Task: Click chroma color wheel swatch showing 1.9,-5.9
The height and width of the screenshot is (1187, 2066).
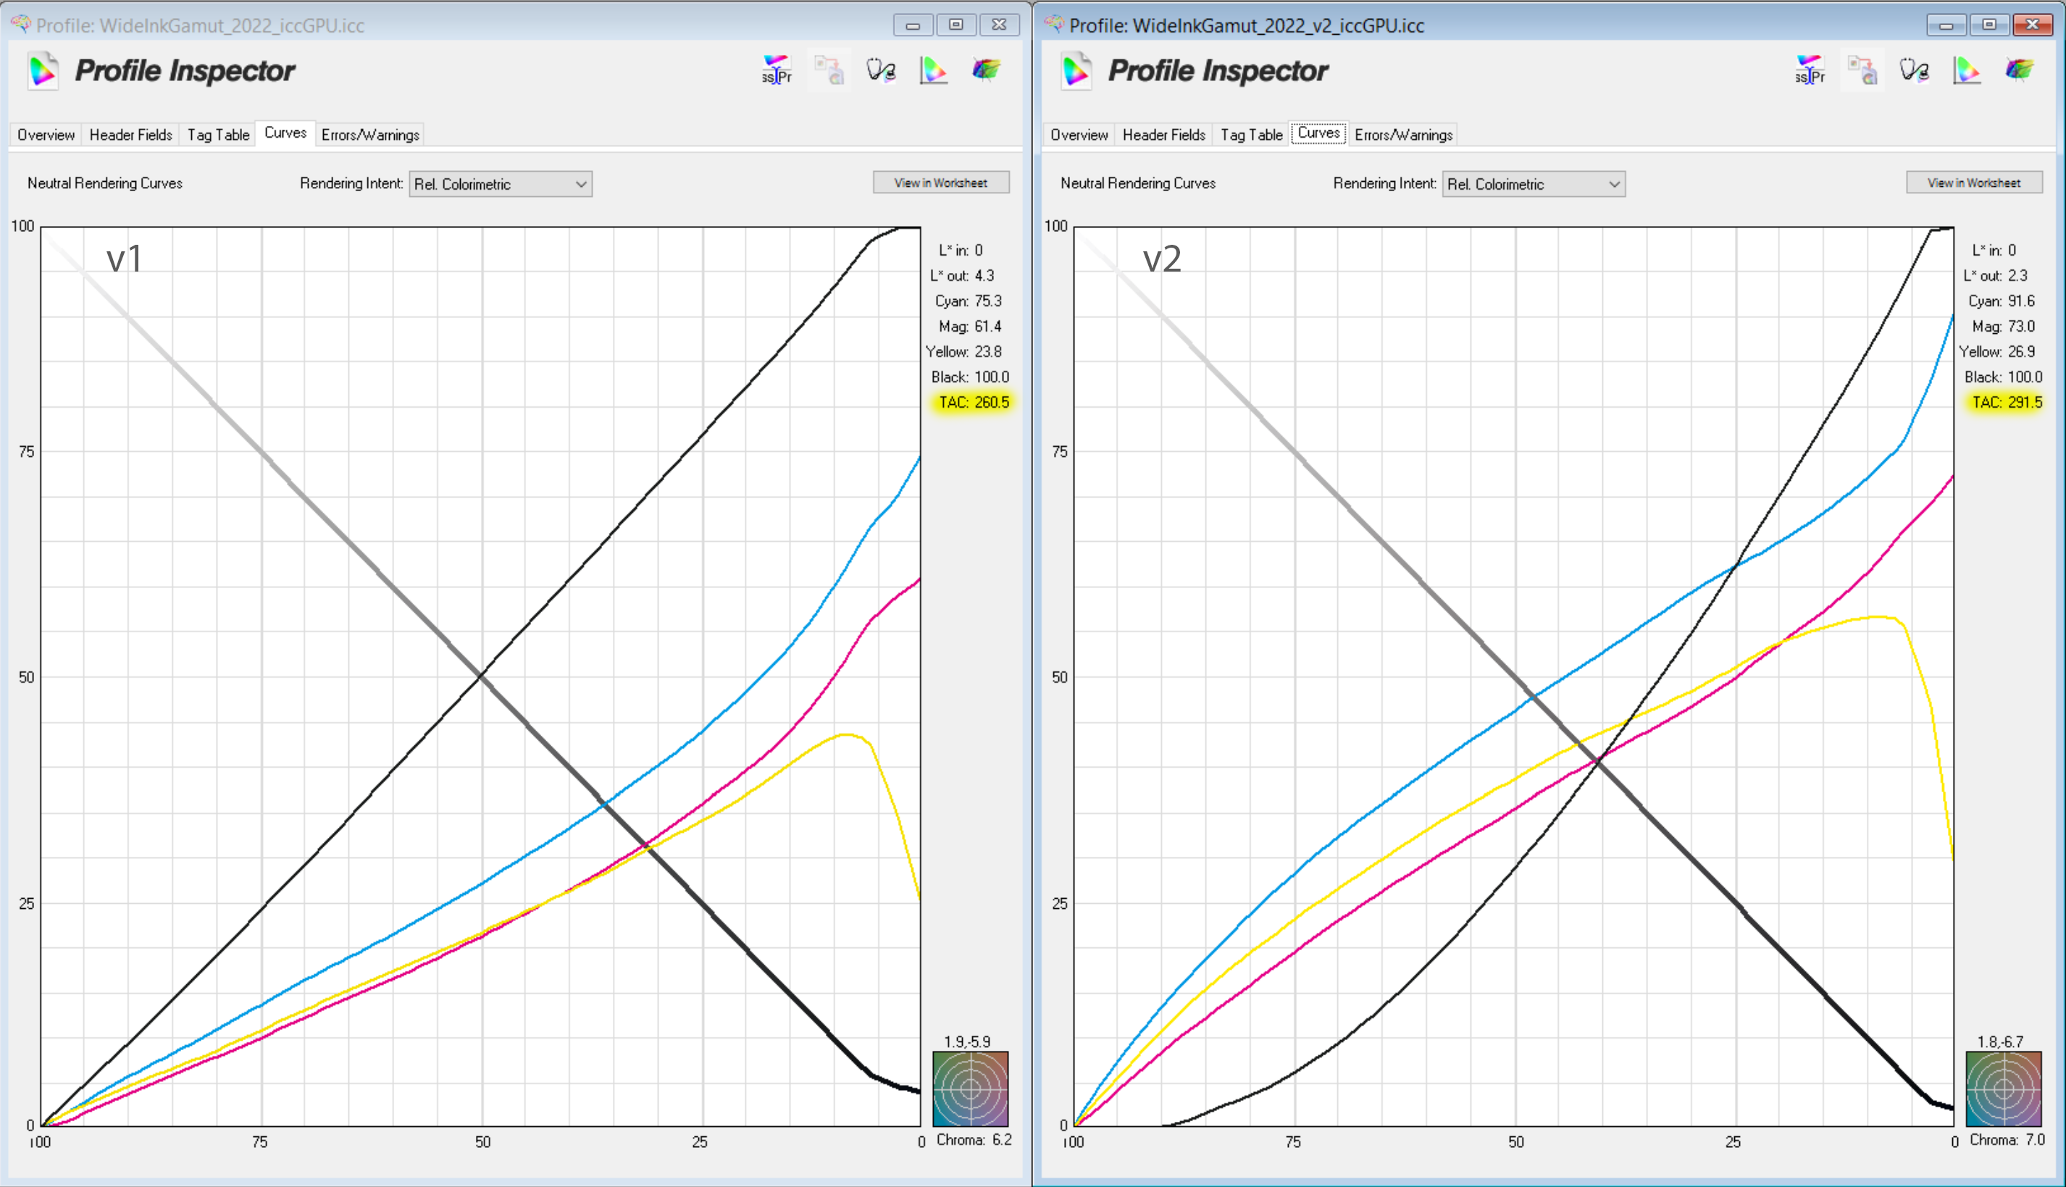Action: point(969,1089)
